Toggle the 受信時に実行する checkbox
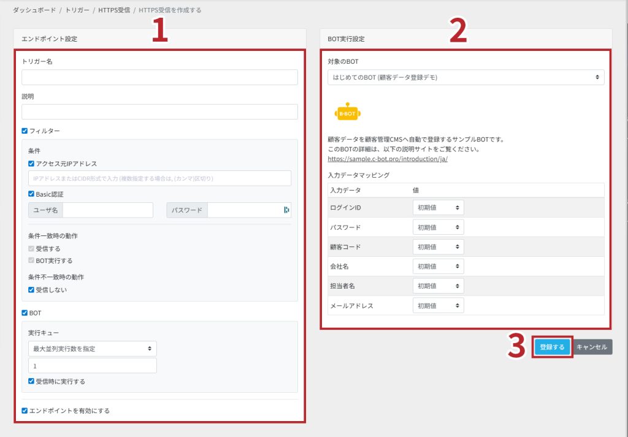Image resolution: width=628 pixels, height=437 pixels. point(31,381)
